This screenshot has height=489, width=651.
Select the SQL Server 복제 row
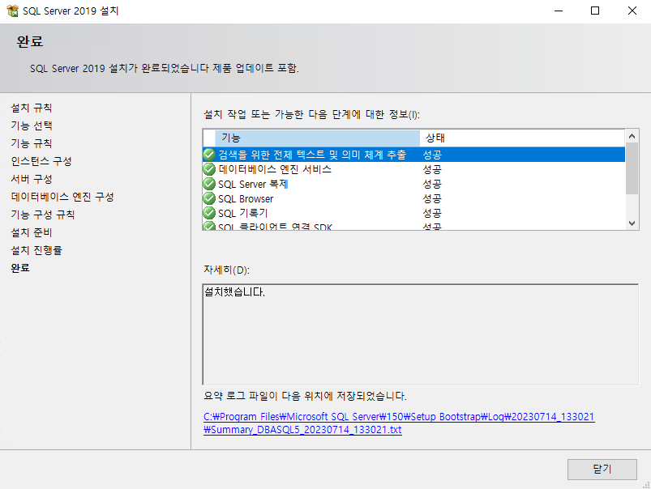[414, 184]
